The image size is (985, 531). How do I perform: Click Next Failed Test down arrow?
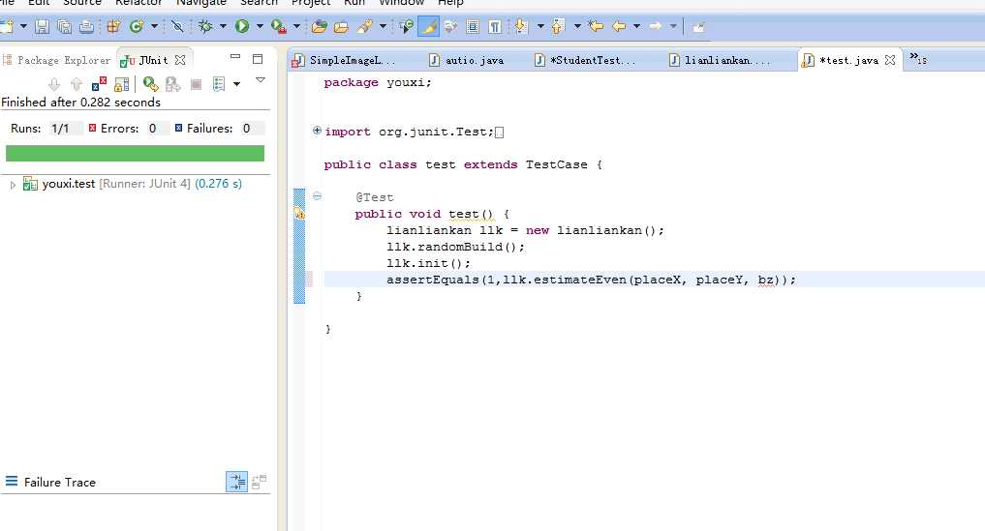[54, 84]
